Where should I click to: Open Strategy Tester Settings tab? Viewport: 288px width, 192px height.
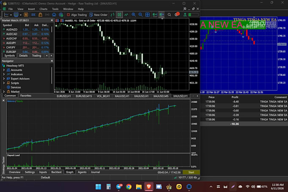coord(30,172)
